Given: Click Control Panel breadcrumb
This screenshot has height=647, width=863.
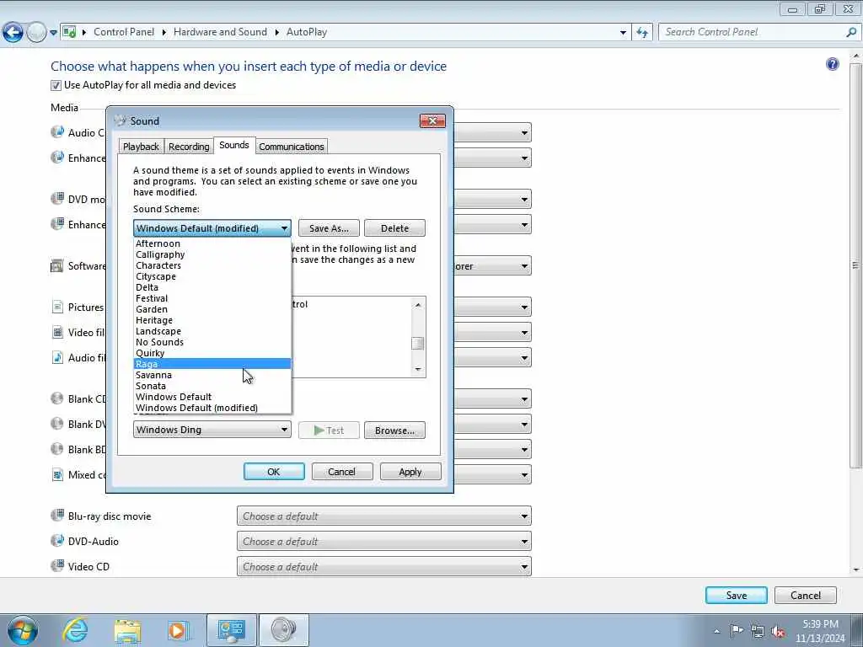Looking at the screenshot, I should coord(124,32).
